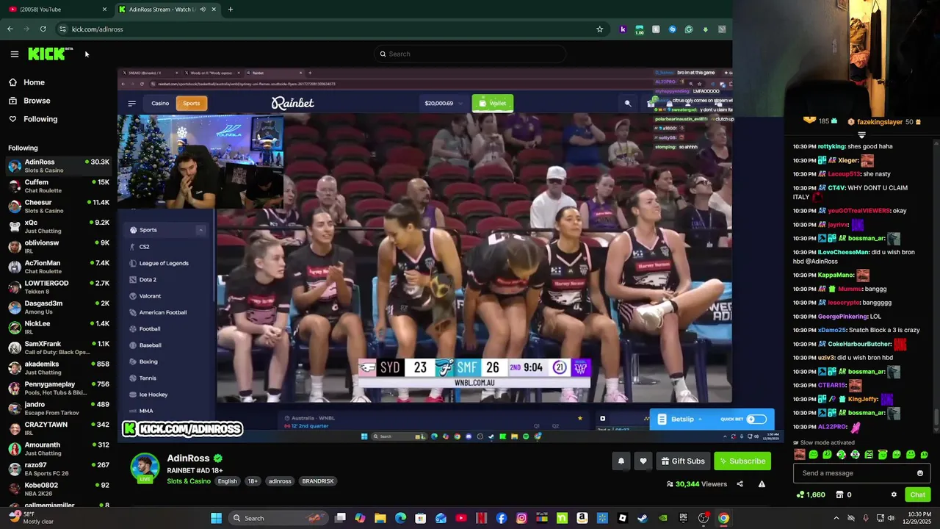Open the Grammarly browser extension
Viewport: 940px width, 529px height.
point(688,29)
